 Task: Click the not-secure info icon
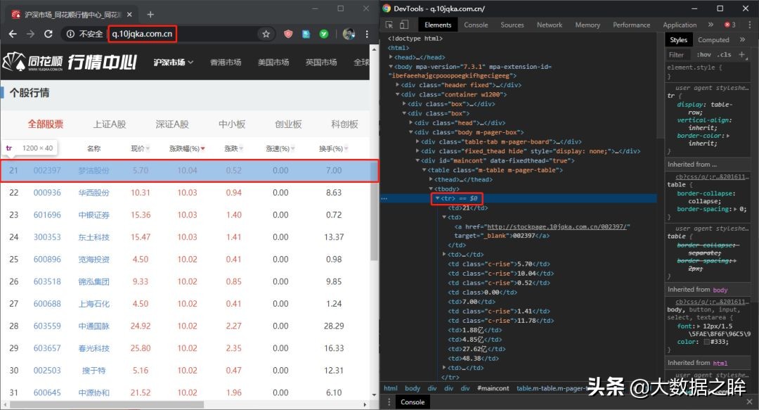70,34
